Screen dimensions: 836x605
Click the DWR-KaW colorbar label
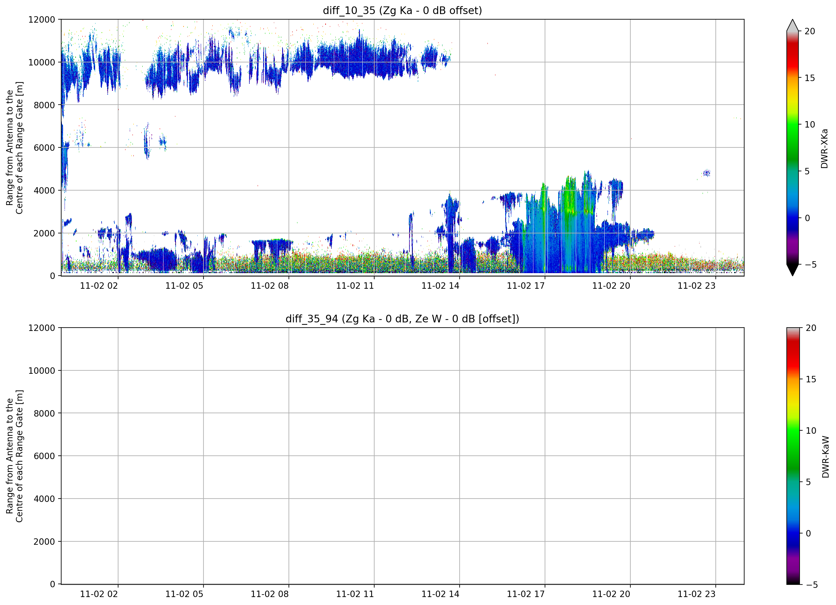pyautogui.click(x=825, y=457)
